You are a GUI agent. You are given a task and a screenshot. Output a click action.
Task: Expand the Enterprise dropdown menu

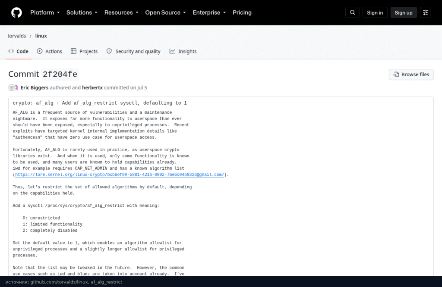point(209,12)
